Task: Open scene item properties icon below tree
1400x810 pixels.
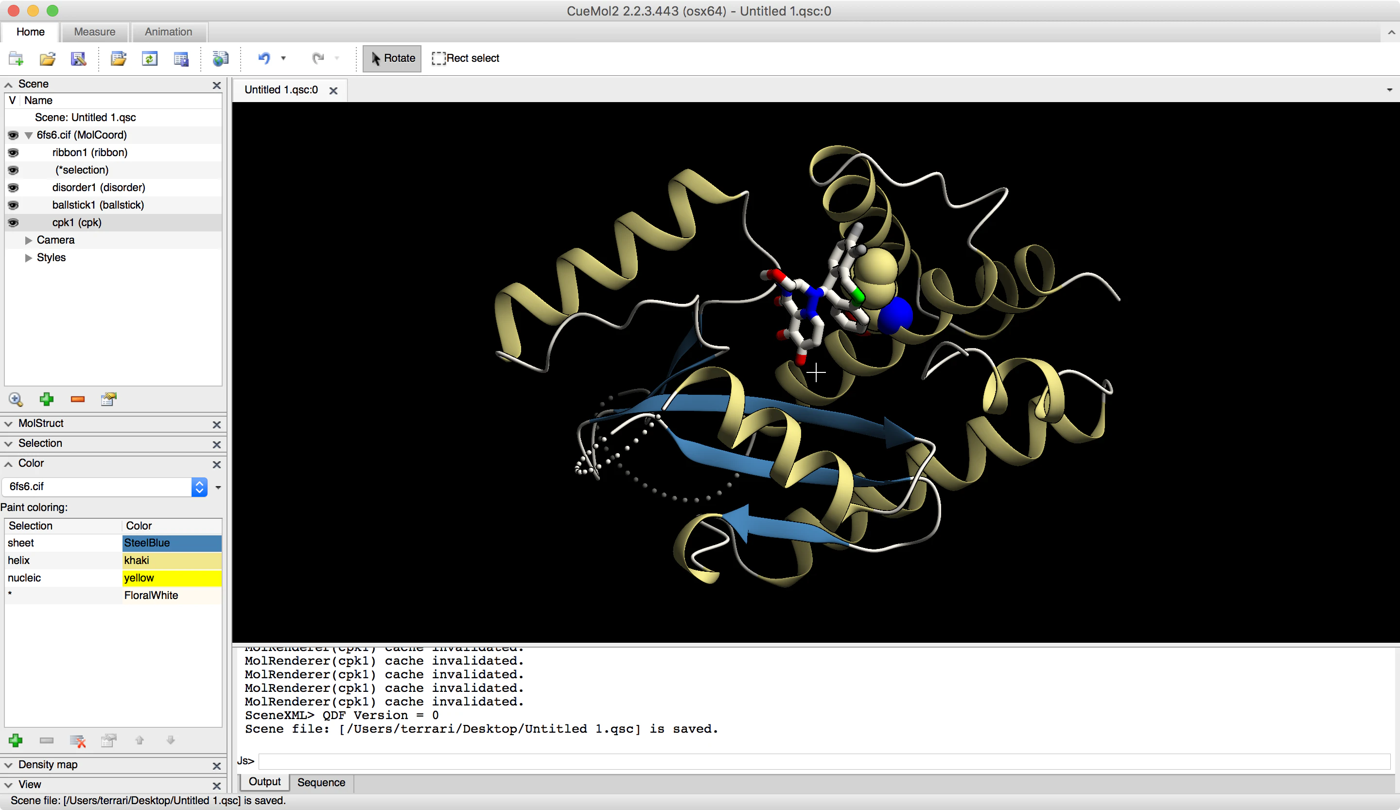Action: 109,399
